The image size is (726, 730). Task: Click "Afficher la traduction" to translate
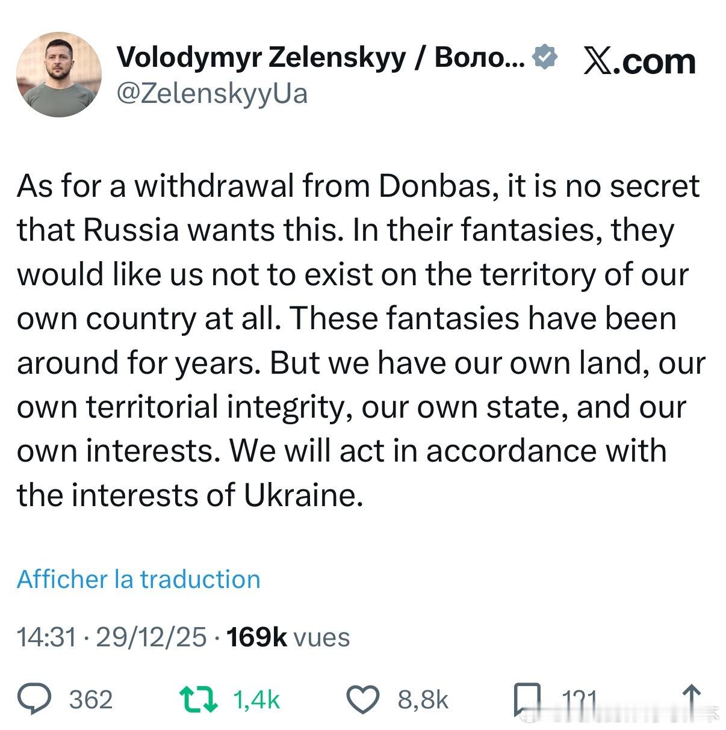(138, 579)
